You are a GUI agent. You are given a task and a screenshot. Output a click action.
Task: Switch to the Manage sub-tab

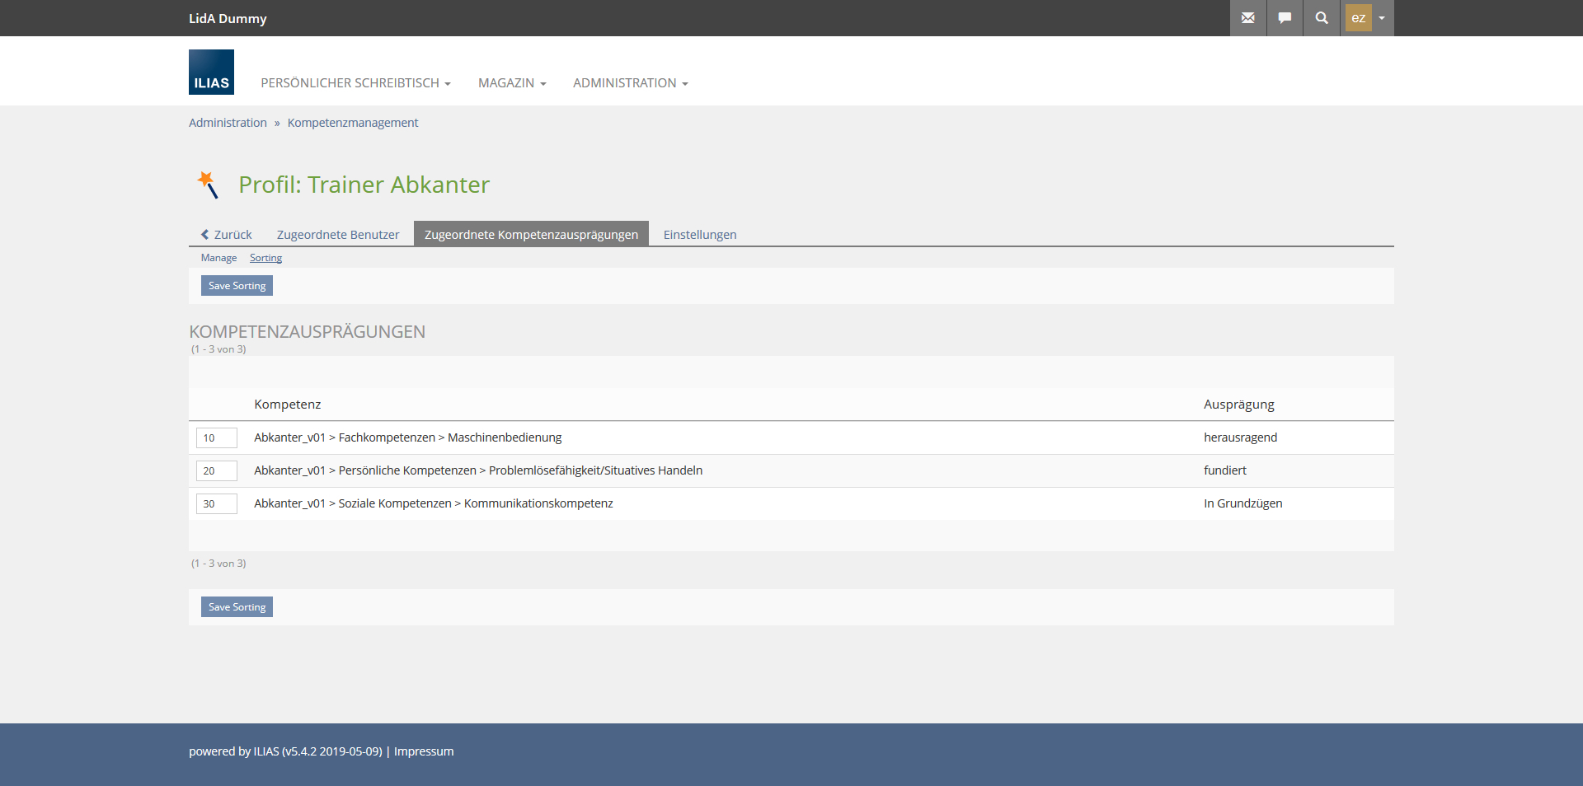[x=218, y=258]
